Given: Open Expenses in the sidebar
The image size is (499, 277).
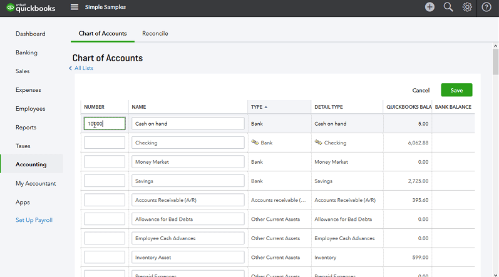Looking at the screenshot, I should [28, 90].
